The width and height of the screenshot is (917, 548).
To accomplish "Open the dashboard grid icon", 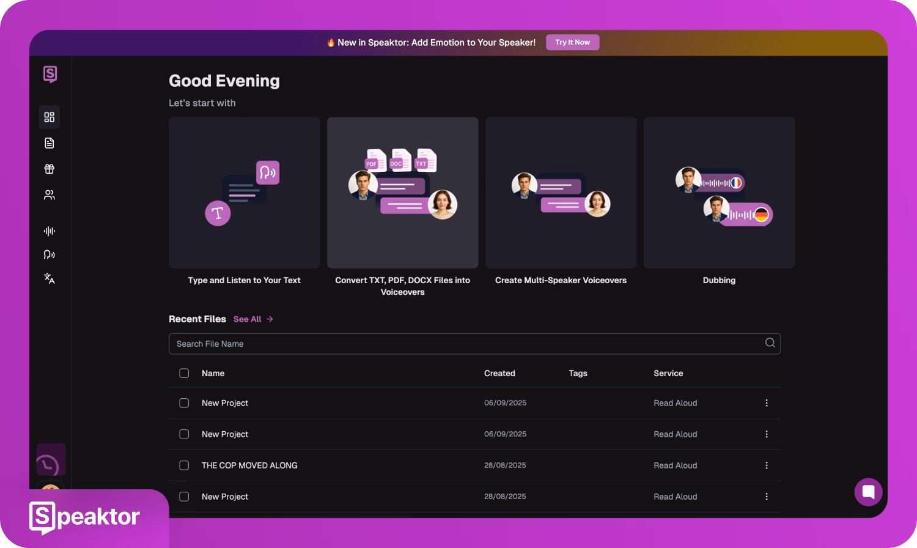I will (x=50, y=117).
